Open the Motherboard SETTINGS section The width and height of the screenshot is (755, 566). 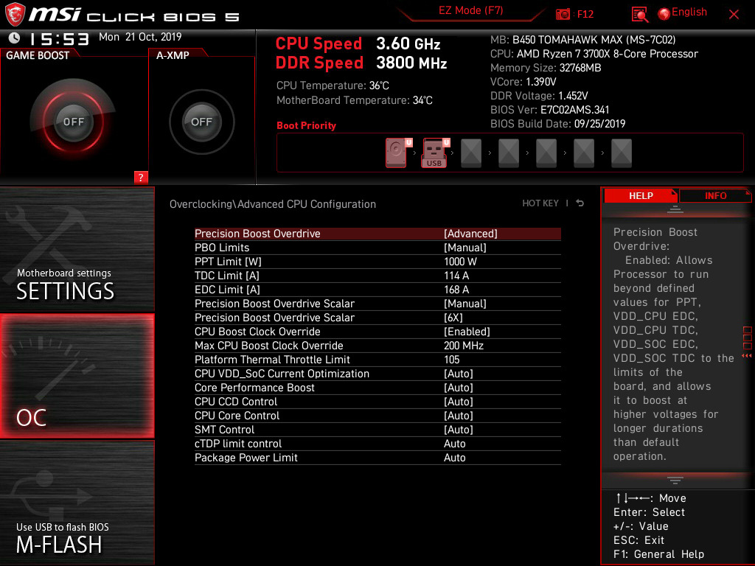point(77,249)
